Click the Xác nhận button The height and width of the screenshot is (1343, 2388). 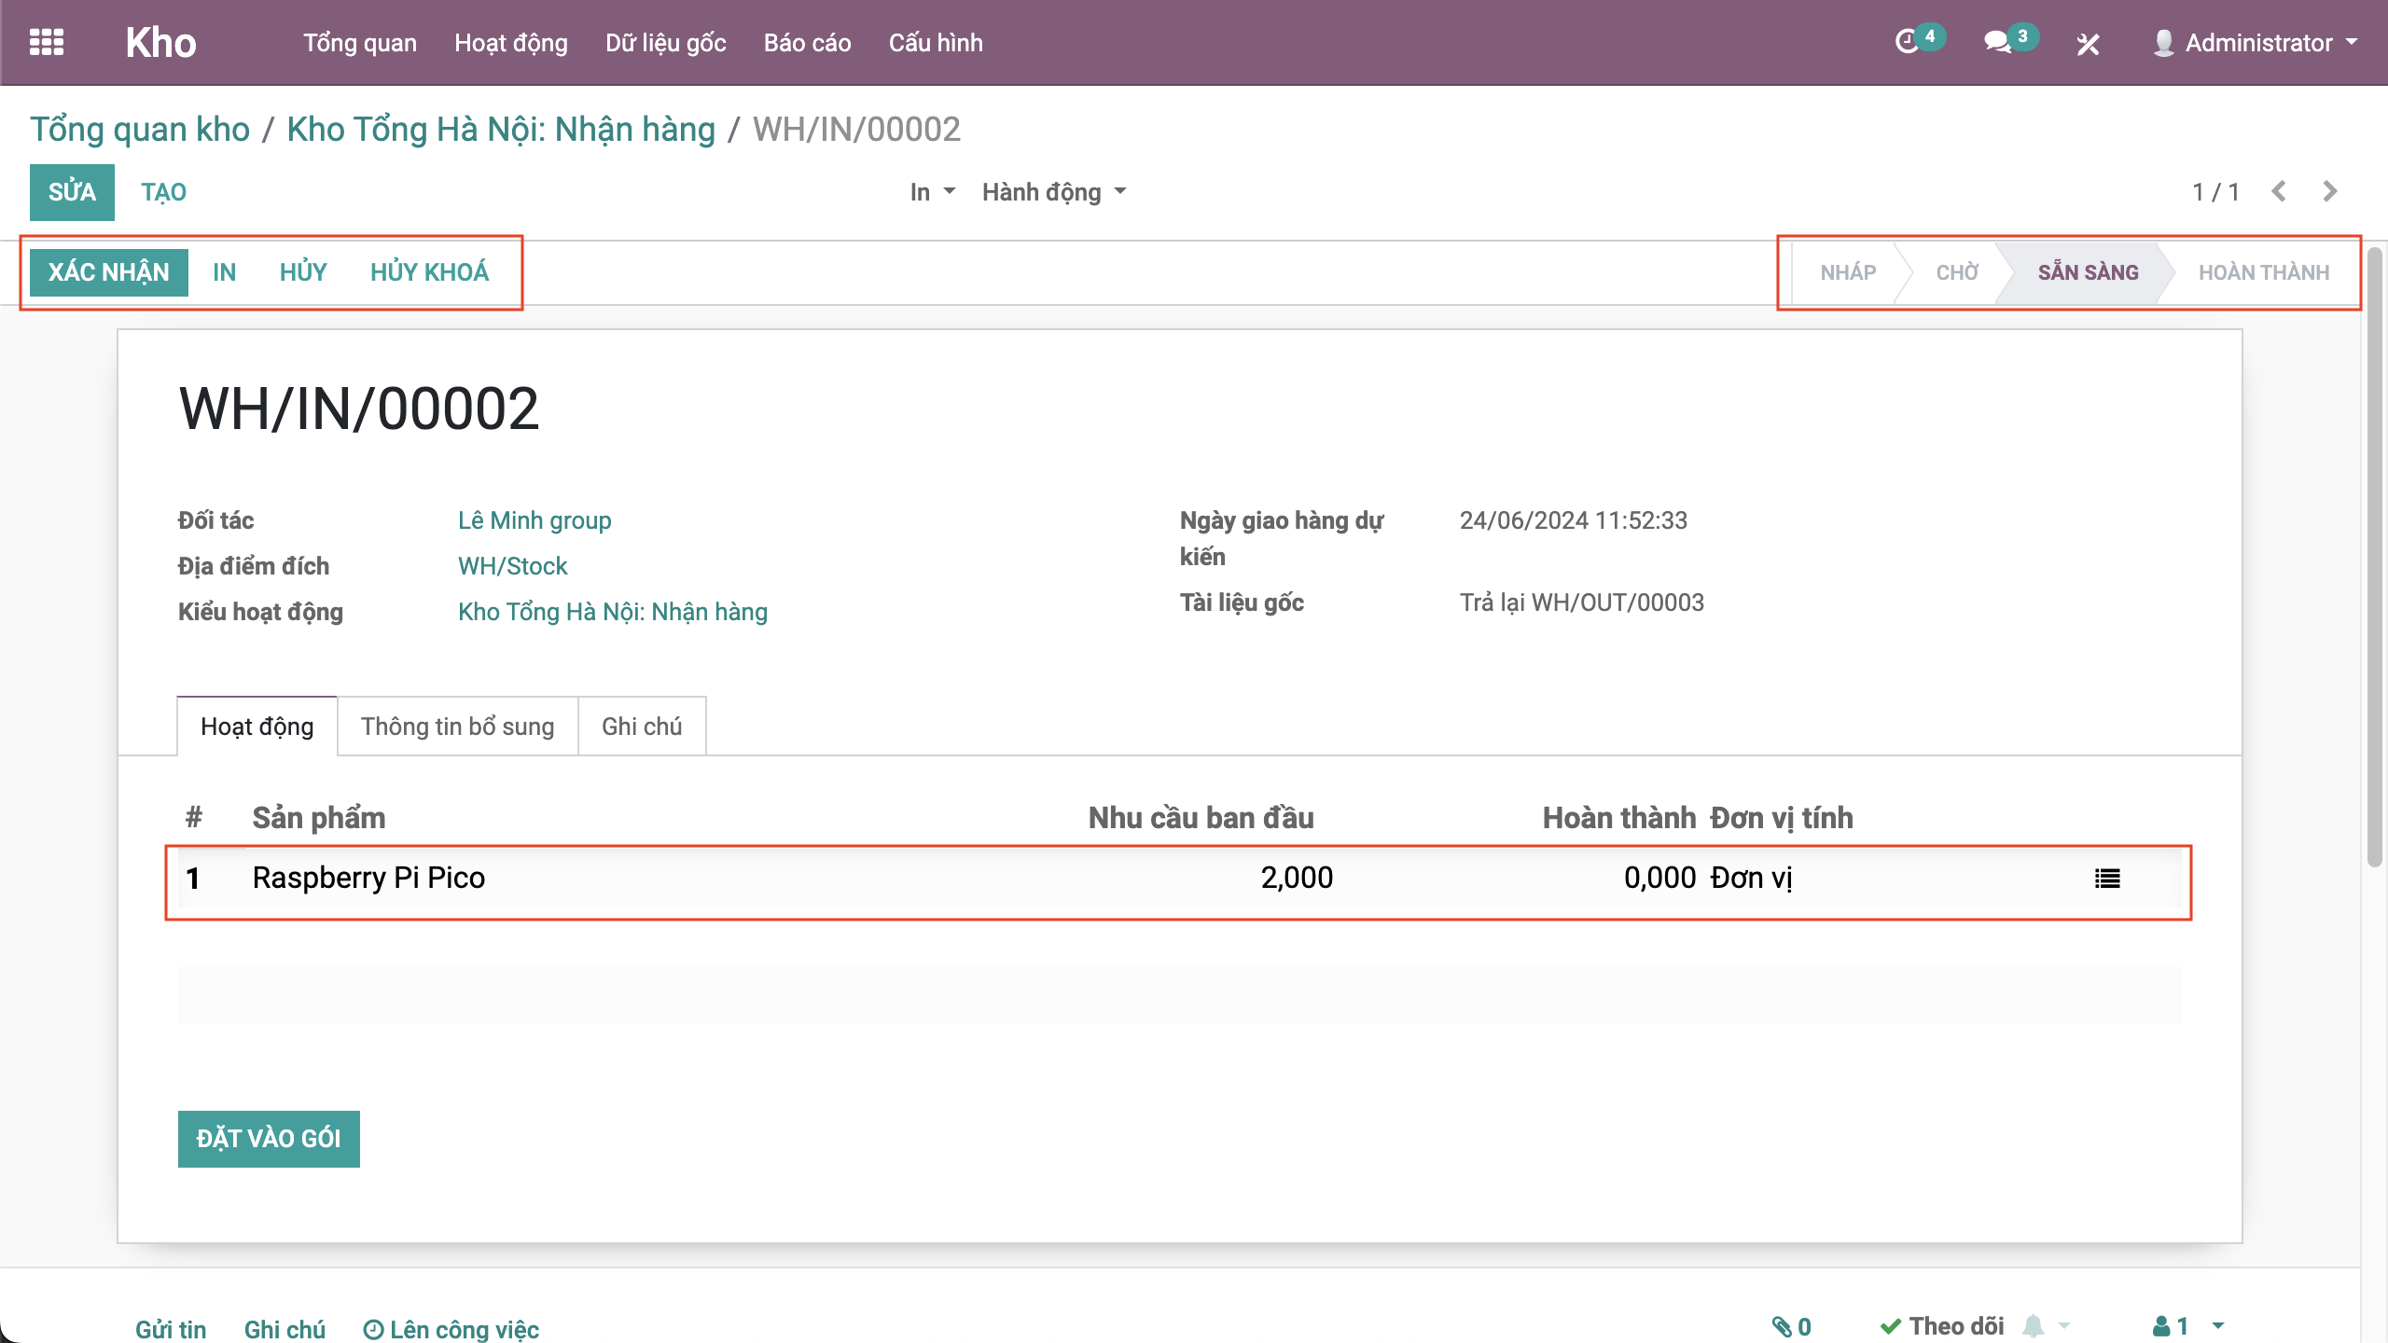(108, 272)
